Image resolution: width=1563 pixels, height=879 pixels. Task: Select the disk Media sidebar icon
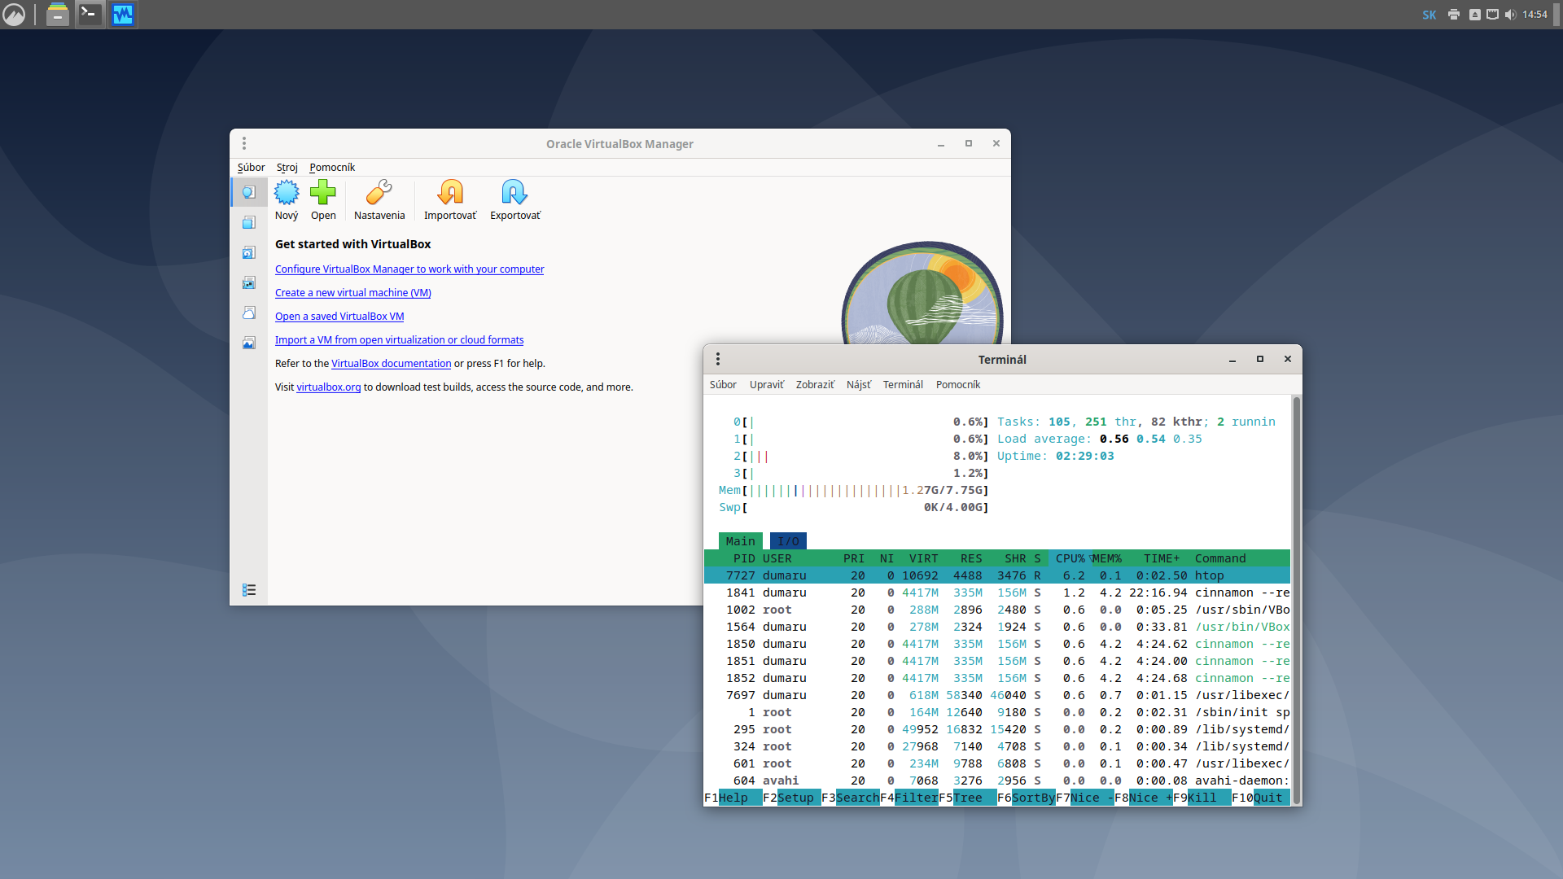(x=249, y=252)
